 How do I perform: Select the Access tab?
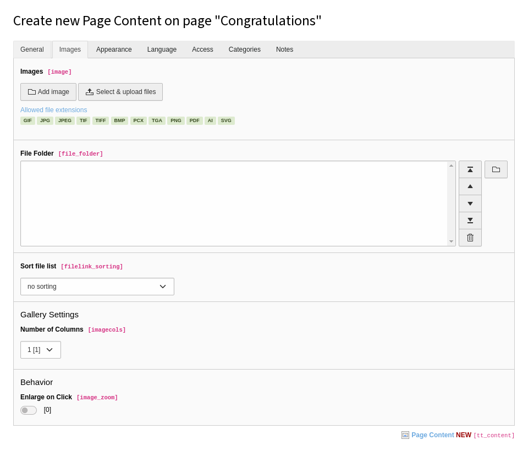click(202, 50)
